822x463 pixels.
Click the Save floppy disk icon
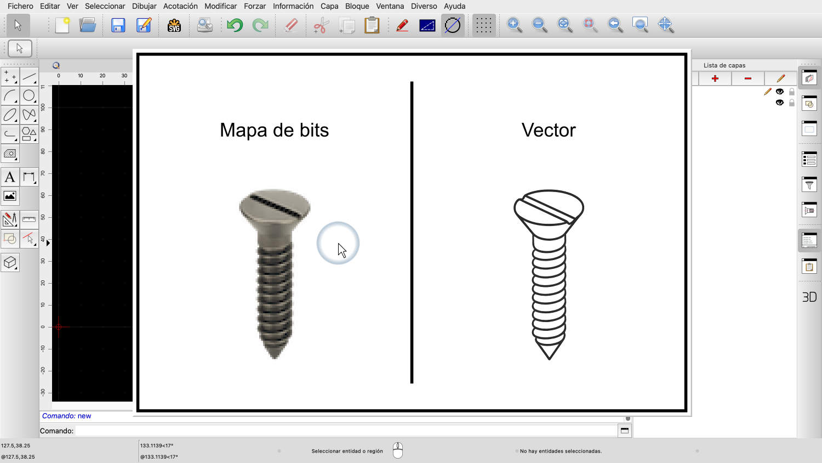tap(118, 25)
